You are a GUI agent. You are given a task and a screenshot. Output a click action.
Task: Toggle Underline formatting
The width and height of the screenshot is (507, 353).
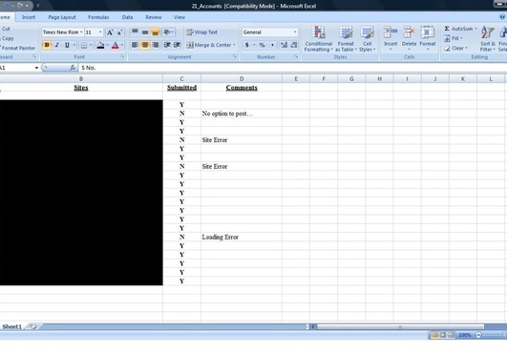tap(67, 45)
